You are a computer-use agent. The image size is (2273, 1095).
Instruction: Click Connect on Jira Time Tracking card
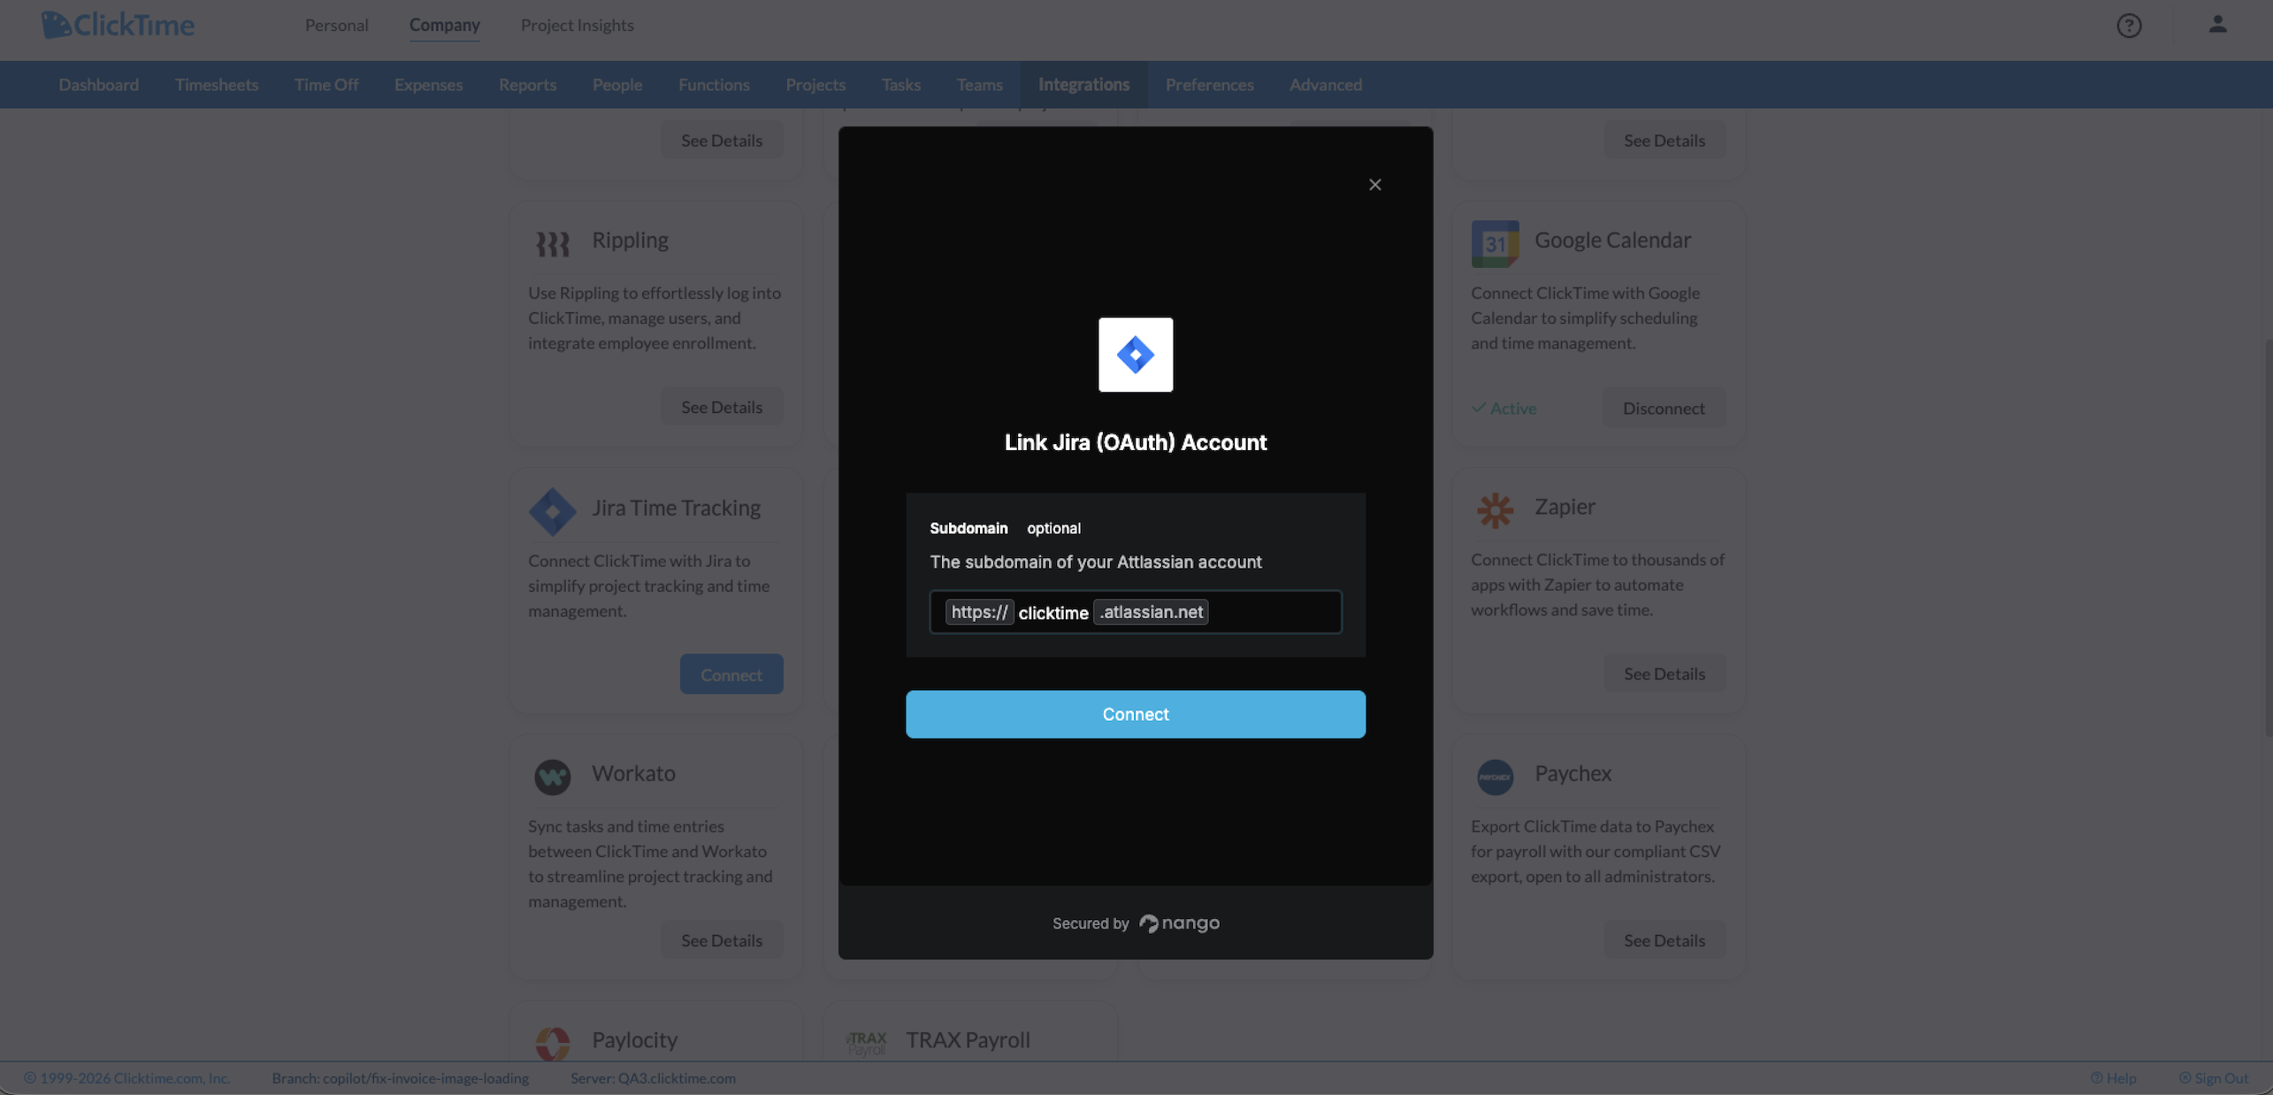pos(731,674)
